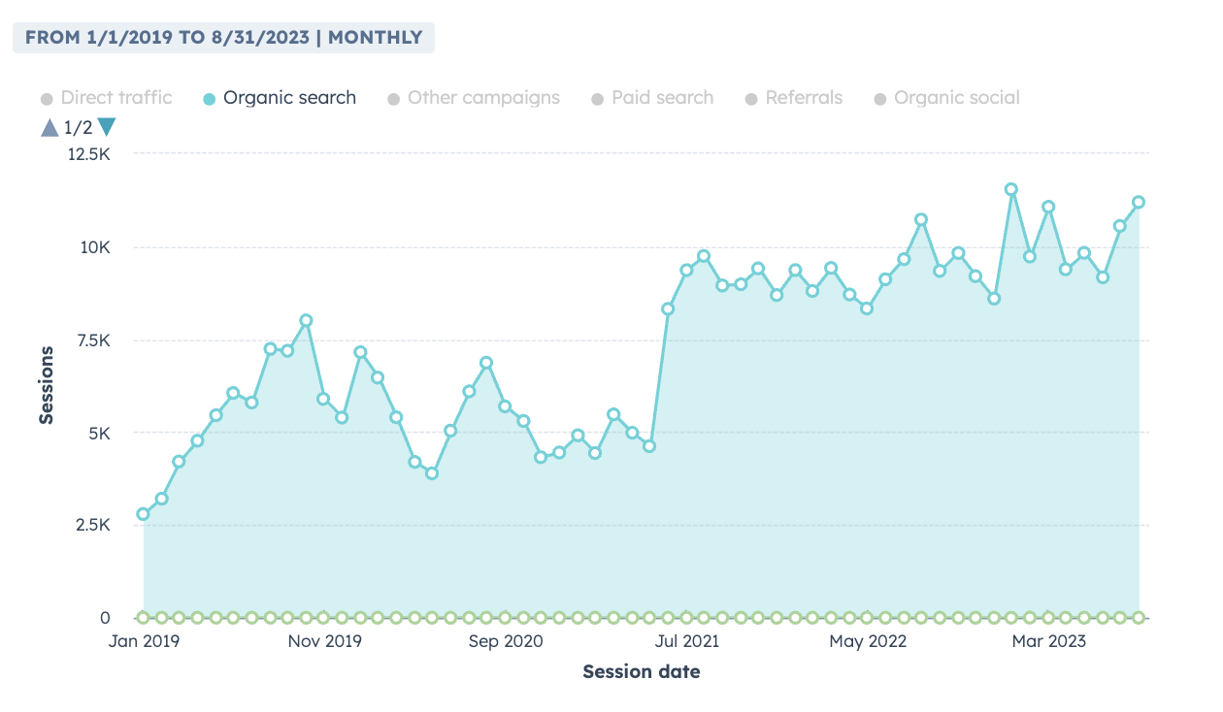
Task: Click the highest peak data point above 11K
Action: pos(1011,189)
